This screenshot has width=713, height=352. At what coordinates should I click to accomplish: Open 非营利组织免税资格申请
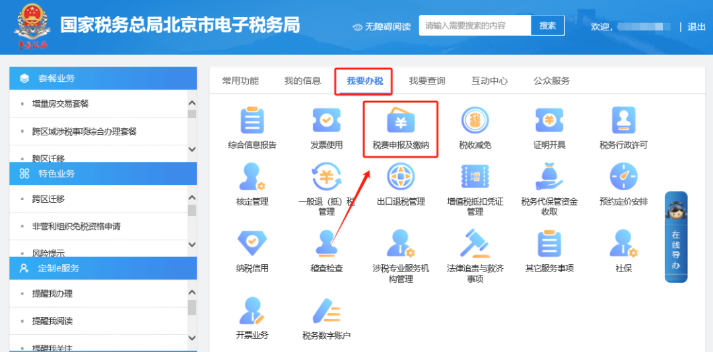pos(76,226)
